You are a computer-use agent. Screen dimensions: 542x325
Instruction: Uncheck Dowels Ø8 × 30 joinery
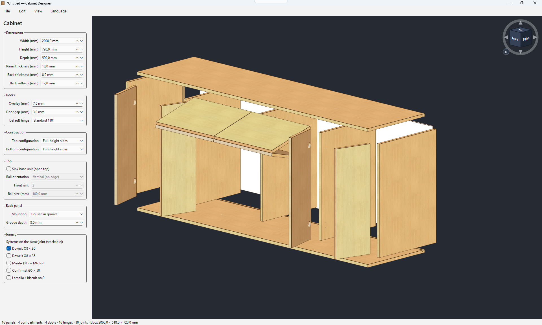point(9,249)
